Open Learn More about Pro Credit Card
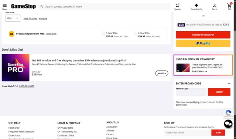The height and width of the screenshot is (139, 236). coord(199,71)
